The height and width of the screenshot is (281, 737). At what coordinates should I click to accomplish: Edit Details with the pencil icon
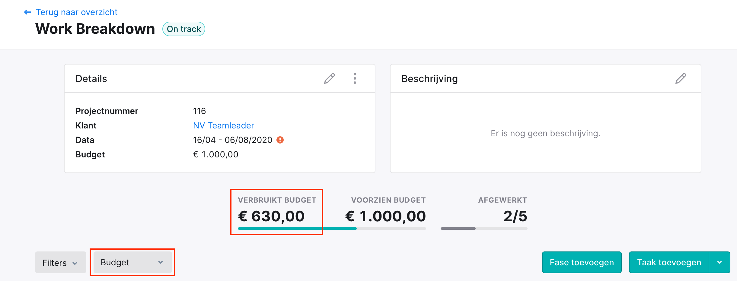[330, 78]
